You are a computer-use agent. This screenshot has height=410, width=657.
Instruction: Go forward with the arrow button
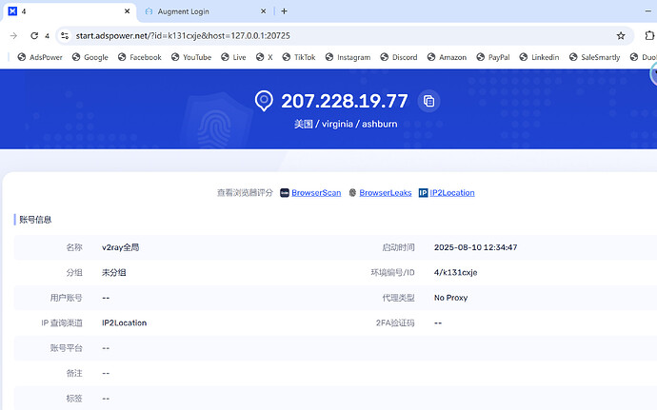click(x=14, y=36)
